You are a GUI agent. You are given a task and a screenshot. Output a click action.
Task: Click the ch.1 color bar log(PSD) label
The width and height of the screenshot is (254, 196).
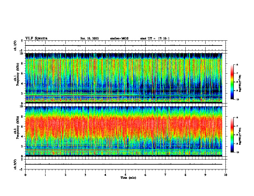[x=240, y=84]
